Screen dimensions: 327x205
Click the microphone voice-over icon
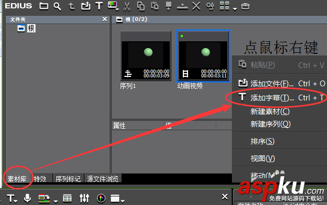pyautogui.click(x=27, y=198)
